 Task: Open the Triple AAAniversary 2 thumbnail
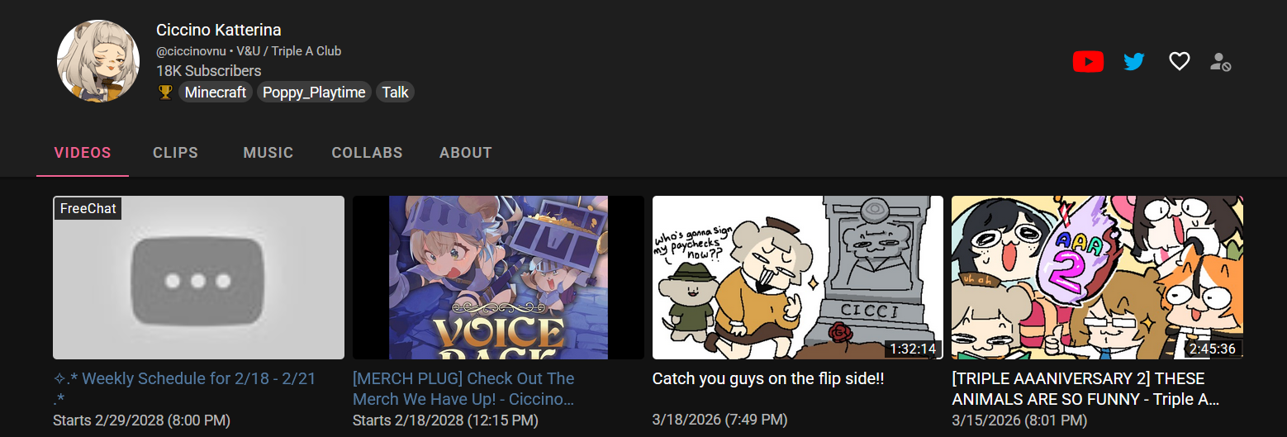(x=1097, y=278)
